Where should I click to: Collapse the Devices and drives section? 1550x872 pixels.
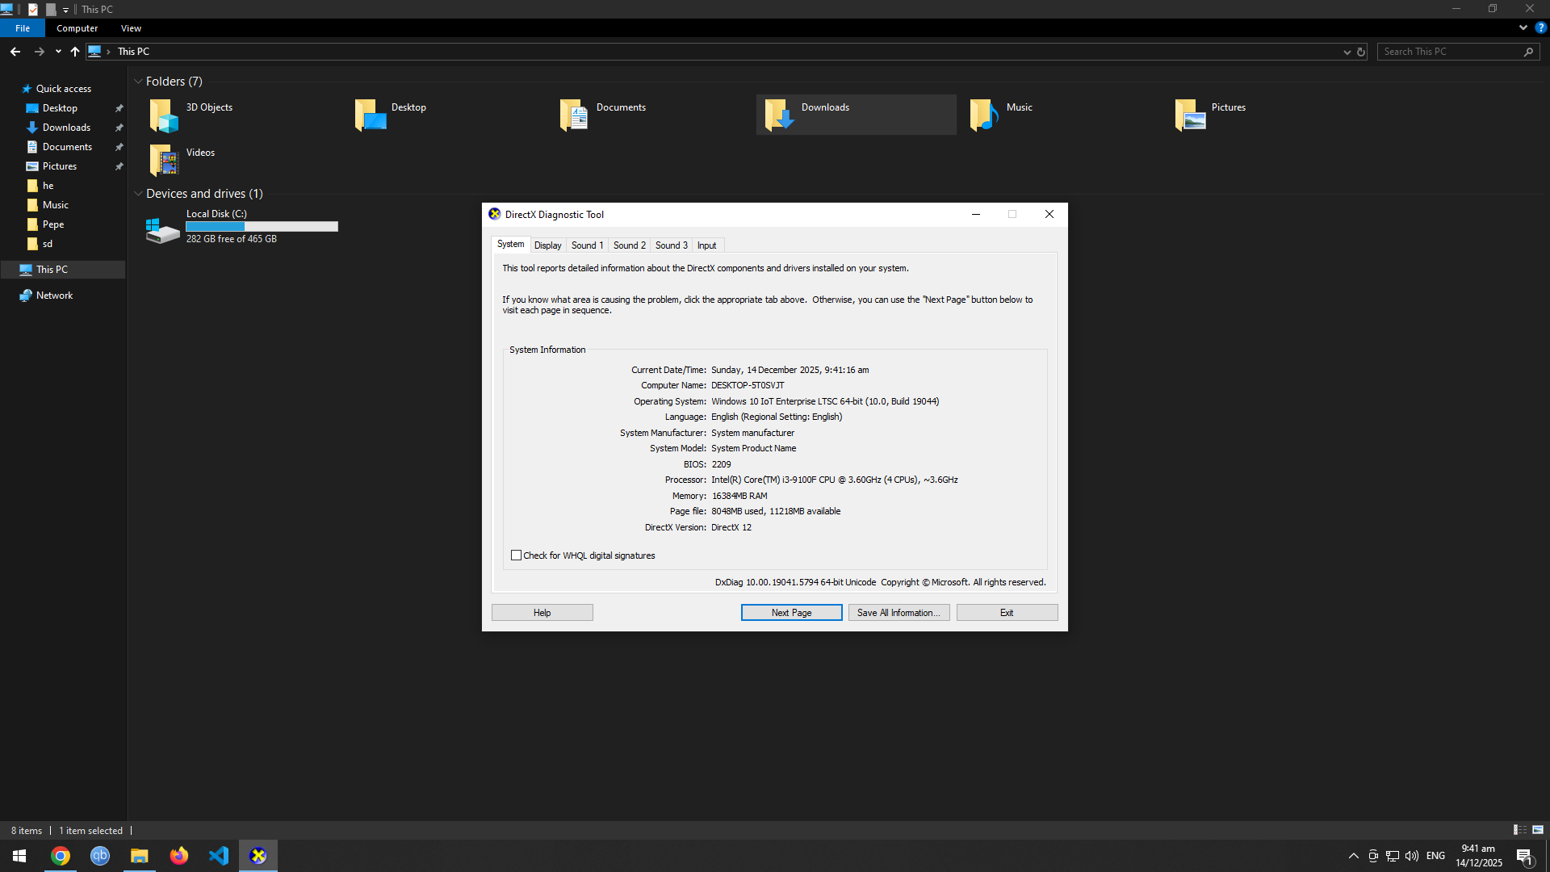(138, 194)
